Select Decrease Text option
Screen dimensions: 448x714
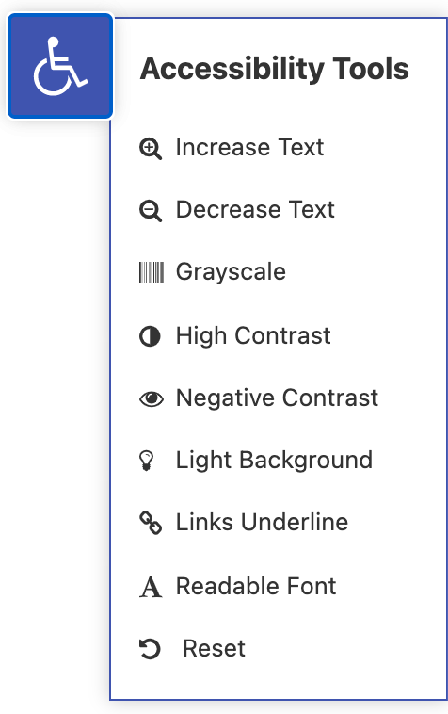tap(255, 210)
